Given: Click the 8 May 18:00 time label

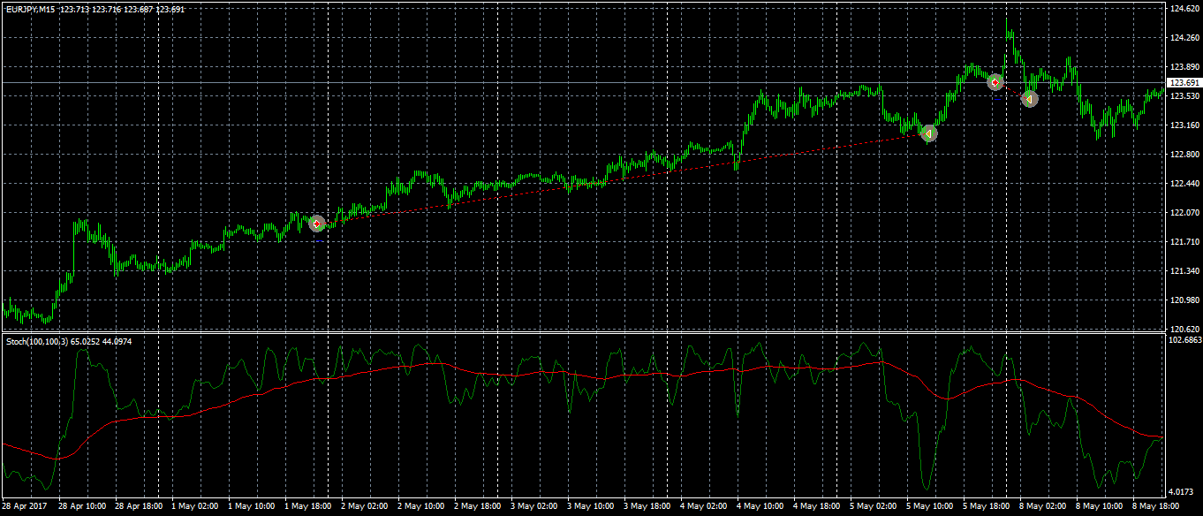Looking at the screenshot, I should tap(1156, 507).
